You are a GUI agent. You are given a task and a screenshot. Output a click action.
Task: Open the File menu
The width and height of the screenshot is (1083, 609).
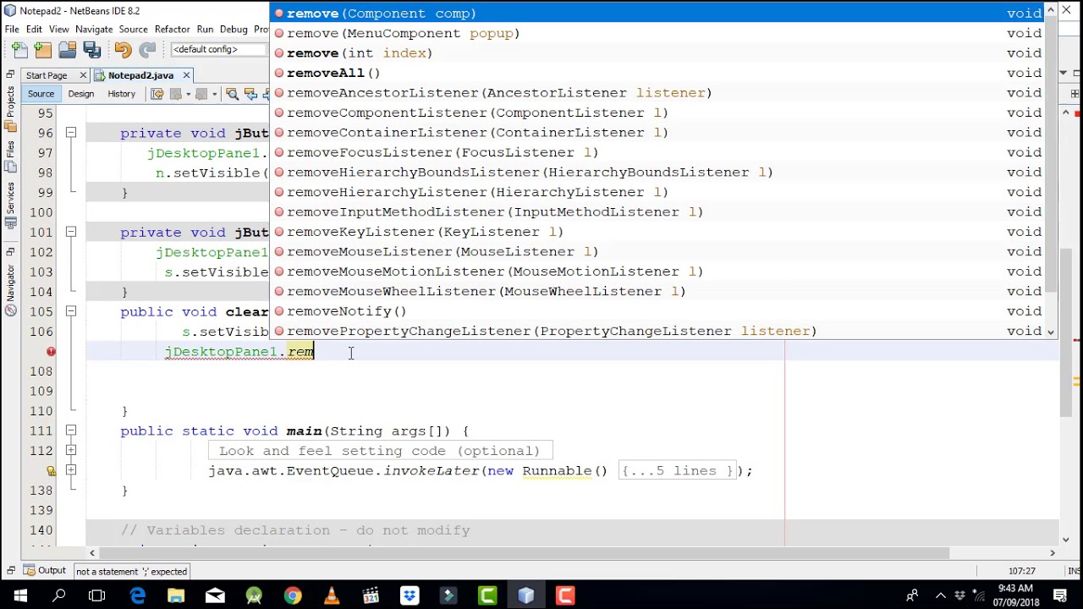[12, 29]
